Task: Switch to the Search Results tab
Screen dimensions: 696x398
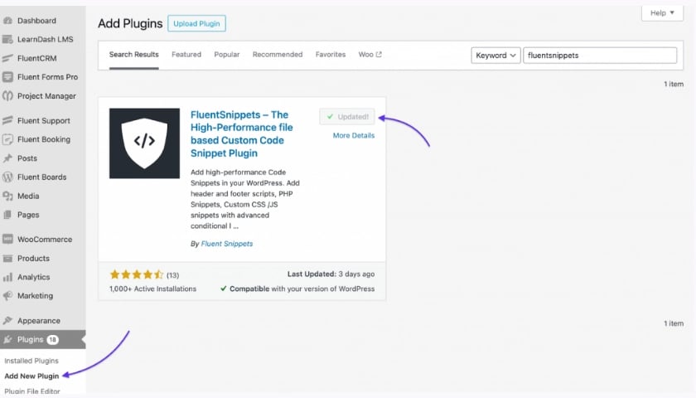Action: pos(133,55)
